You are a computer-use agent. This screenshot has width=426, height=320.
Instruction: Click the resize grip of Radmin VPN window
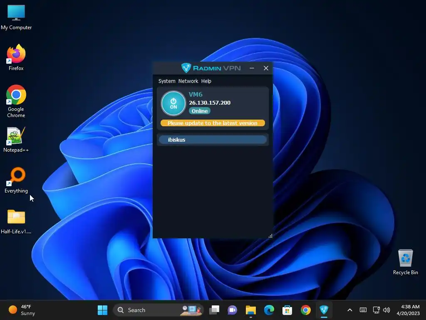tap(270, 236)
